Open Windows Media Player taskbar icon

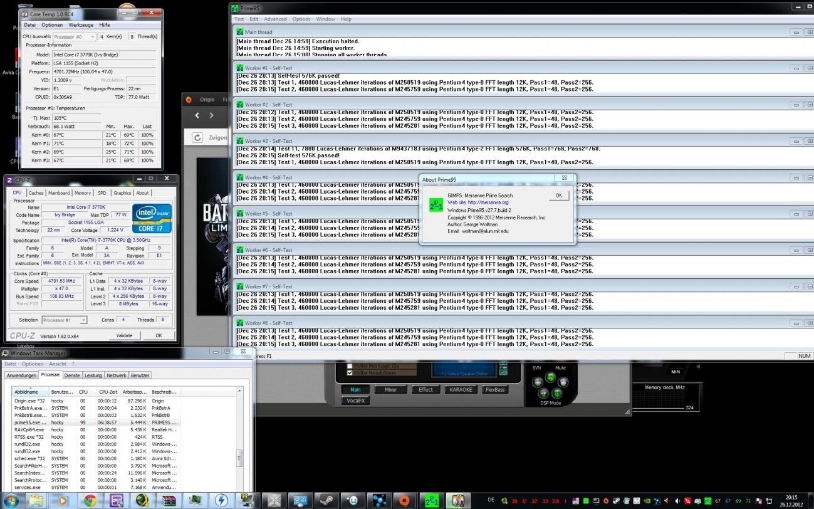[62, 501]
